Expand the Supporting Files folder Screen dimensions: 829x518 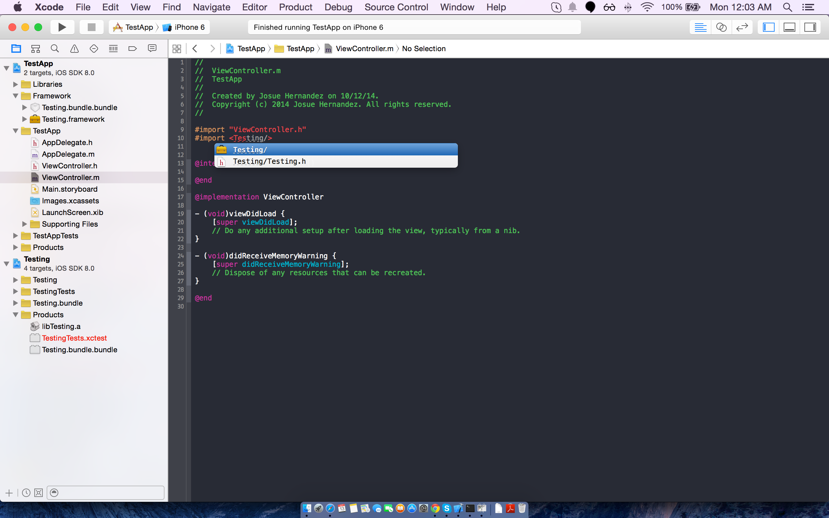(x=24, y=224)
